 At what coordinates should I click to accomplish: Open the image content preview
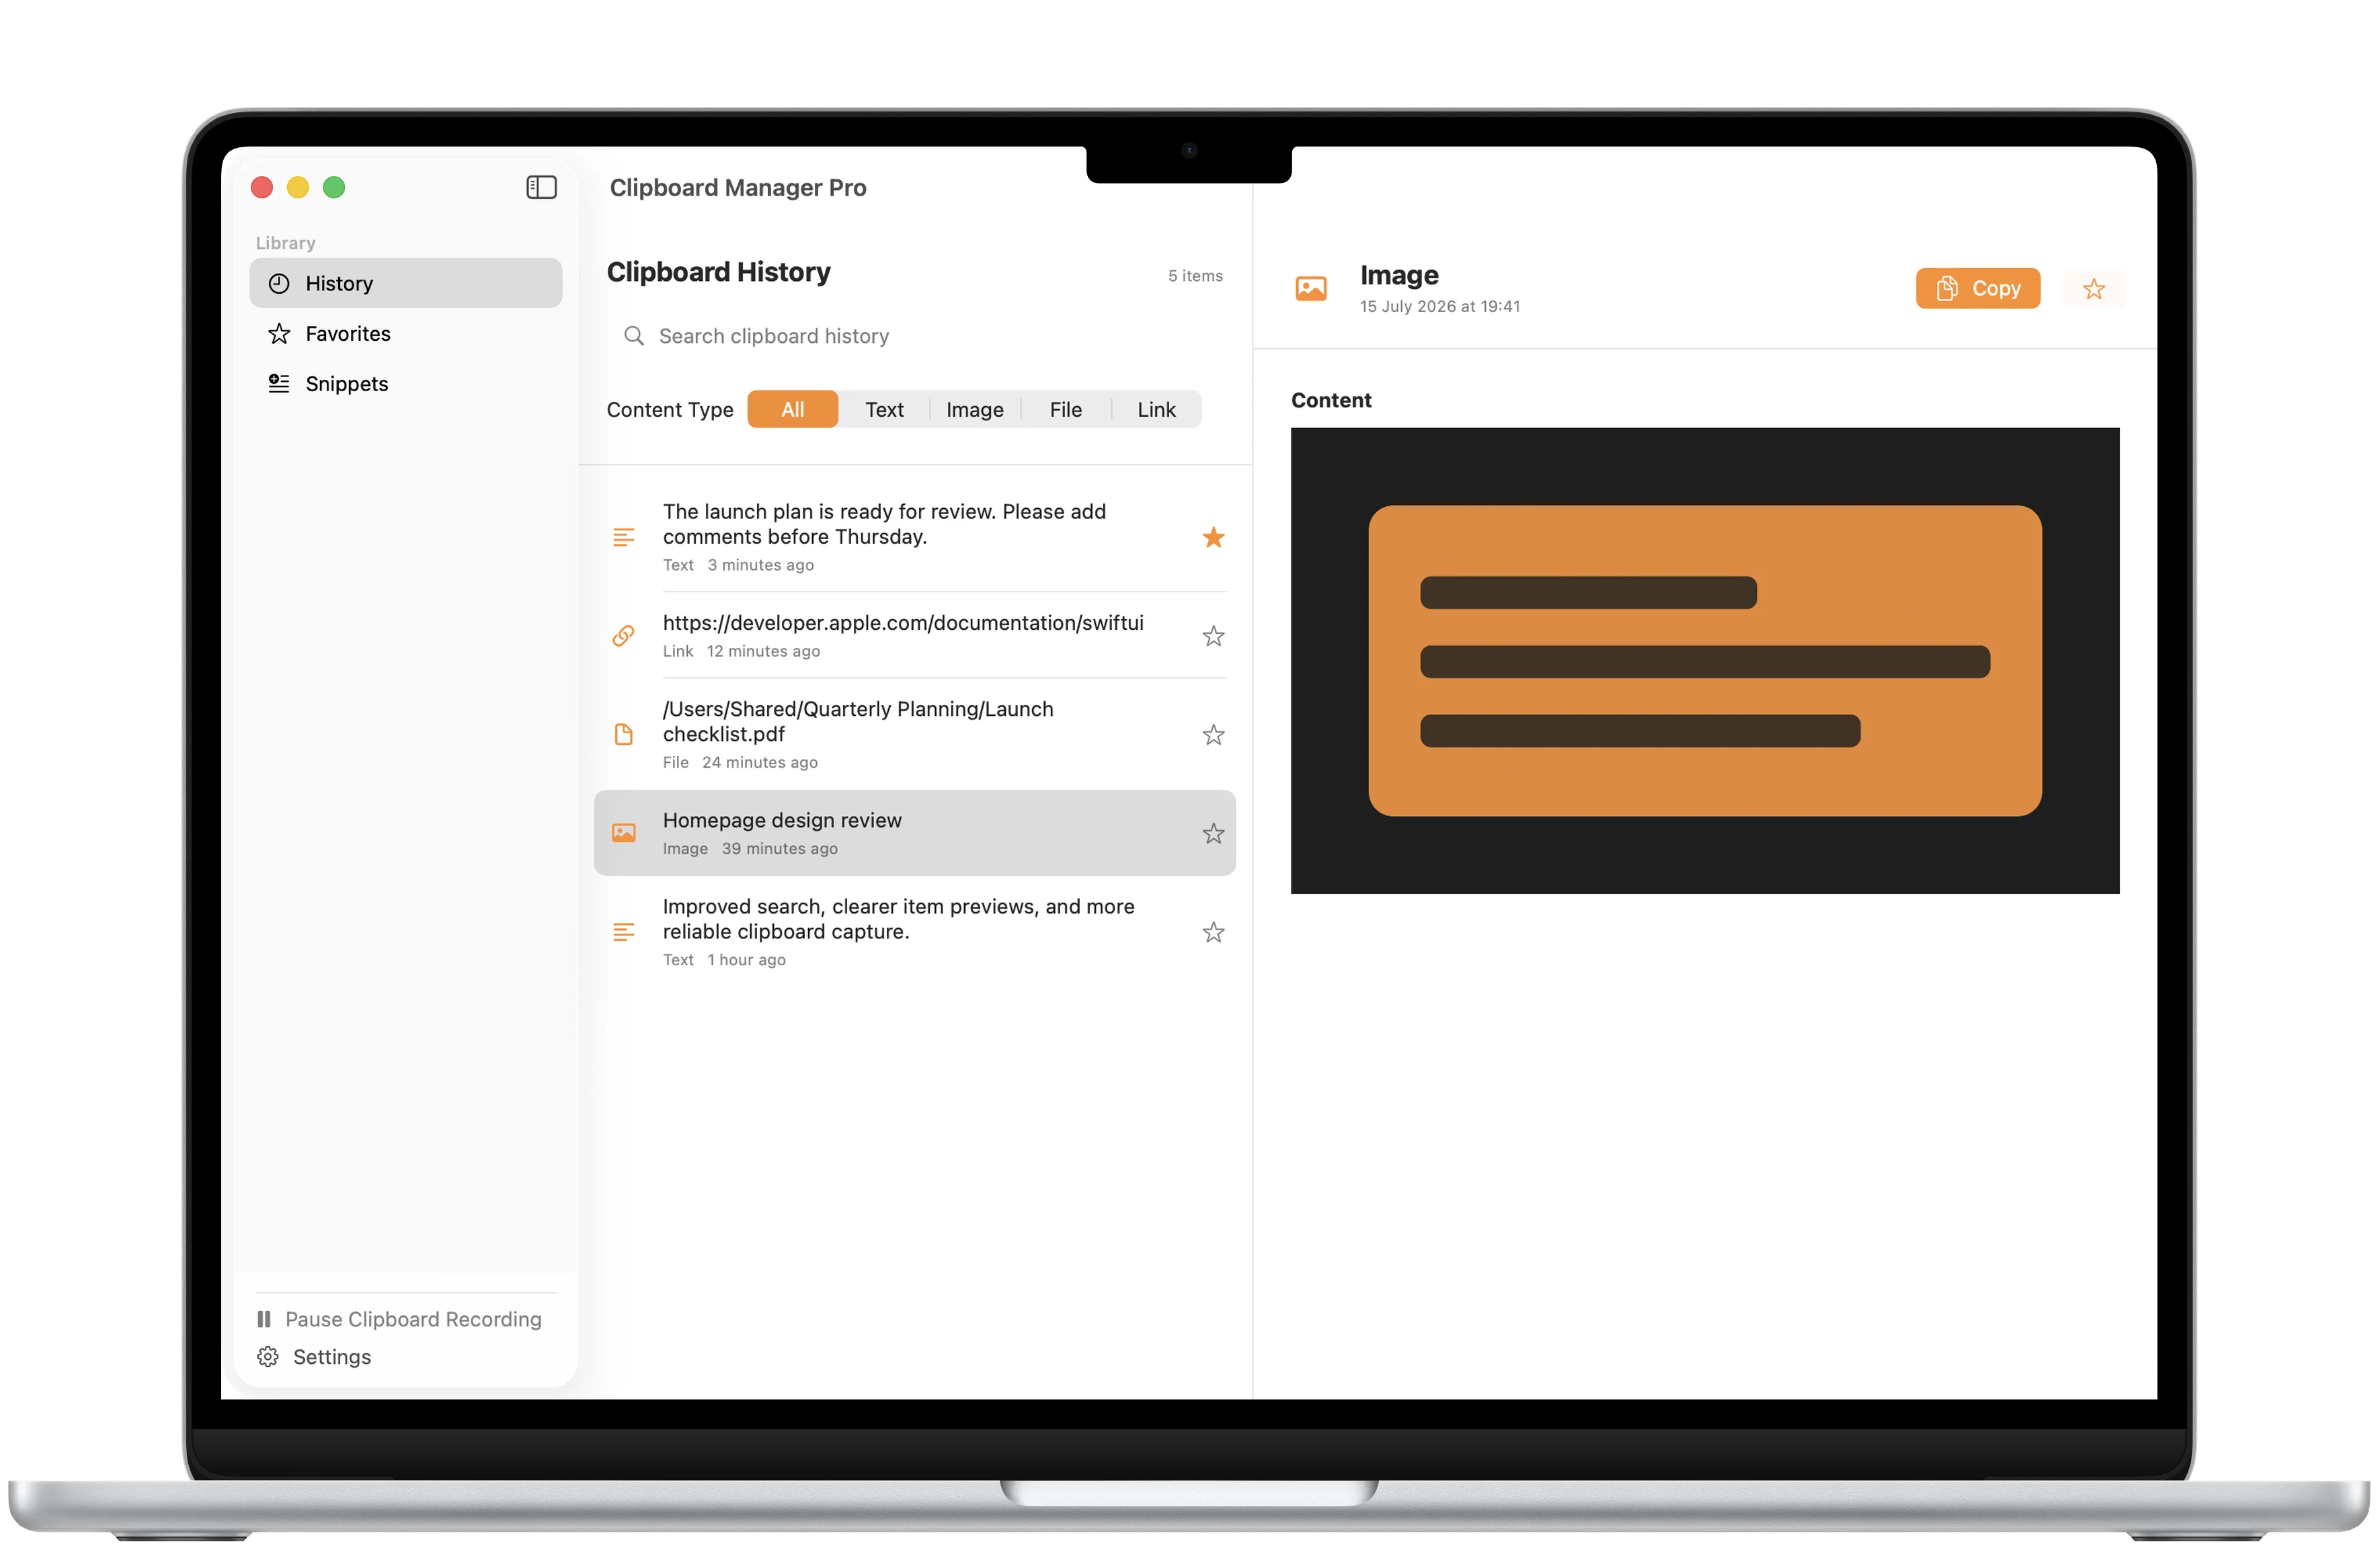[1704, 661]
